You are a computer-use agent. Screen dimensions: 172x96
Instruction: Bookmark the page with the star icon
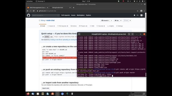click(138, 11)
